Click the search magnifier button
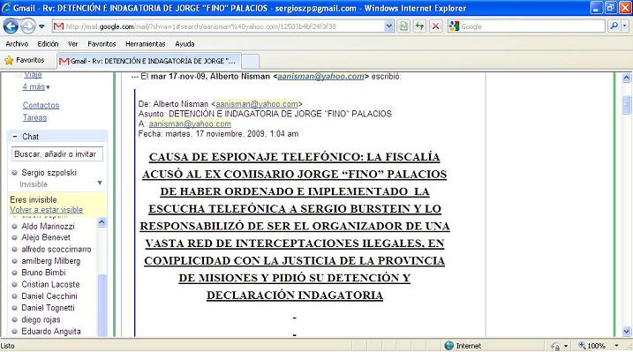This screenshot has height=352, width=633. pyautogui.click(x=614, y=26)
